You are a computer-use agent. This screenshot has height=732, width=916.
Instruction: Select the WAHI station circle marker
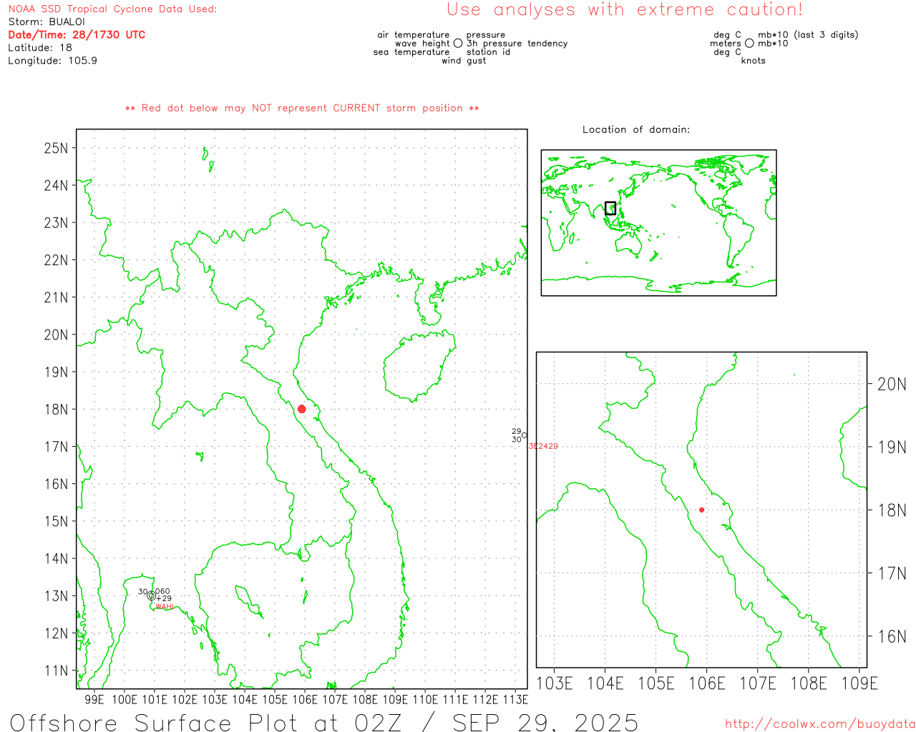(151, 595)
